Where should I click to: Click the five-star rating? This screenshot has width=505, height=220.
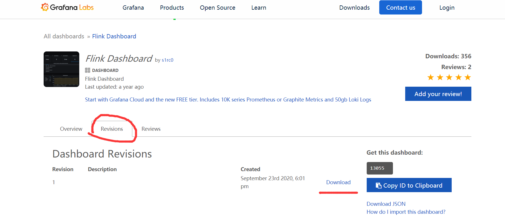coord(449,77)
